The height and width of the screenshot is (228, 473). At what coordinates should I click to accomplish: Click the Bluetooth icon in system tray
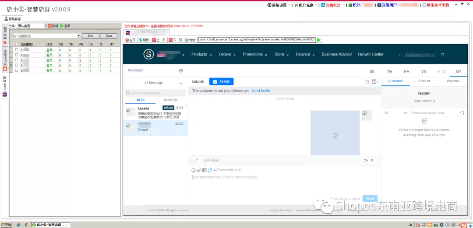[441, 225]
